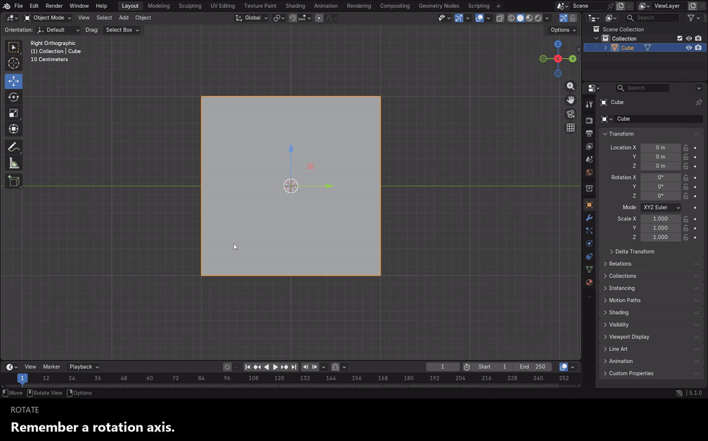Click the End frame 250 field
The height and width of the screenshot is (441, 708).
pyautogui.click(x=532, y=367)
